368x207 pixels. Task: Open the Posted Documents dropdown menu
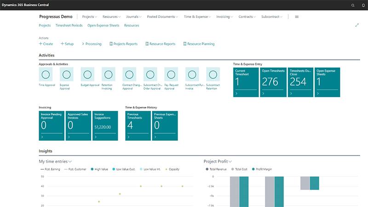pos(162,17)
